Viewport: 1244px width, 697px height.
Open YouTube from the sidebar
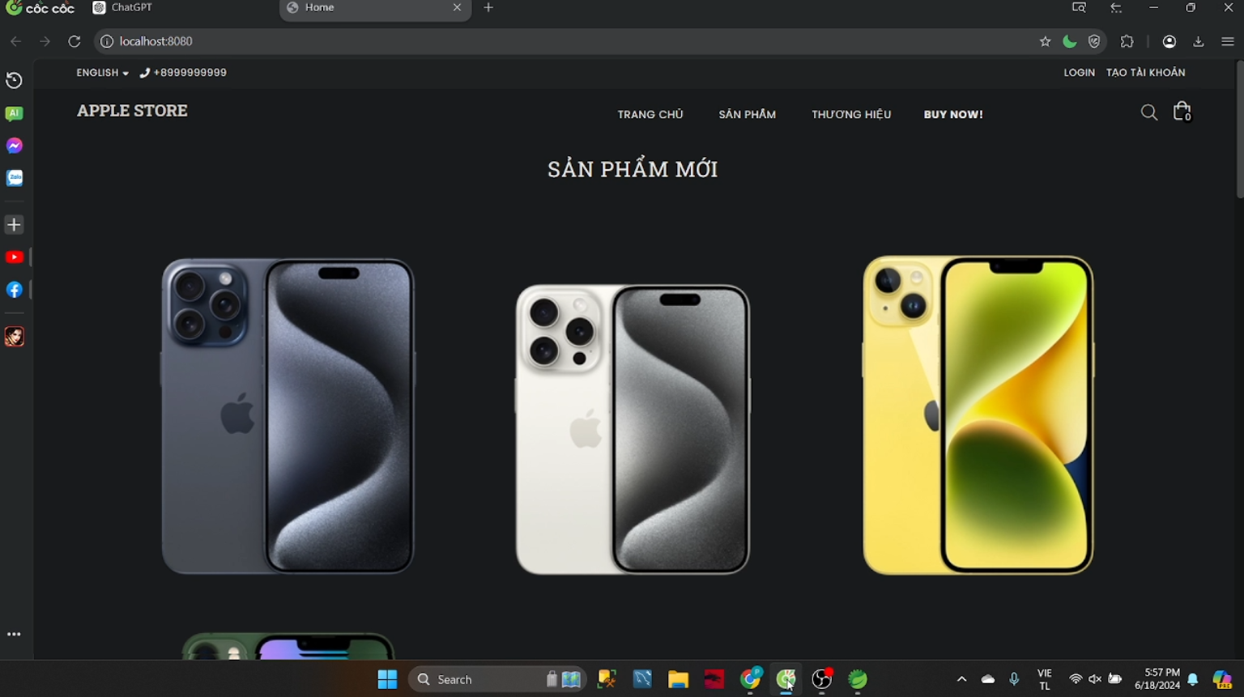pyautogui.click(x=14, y=257)
